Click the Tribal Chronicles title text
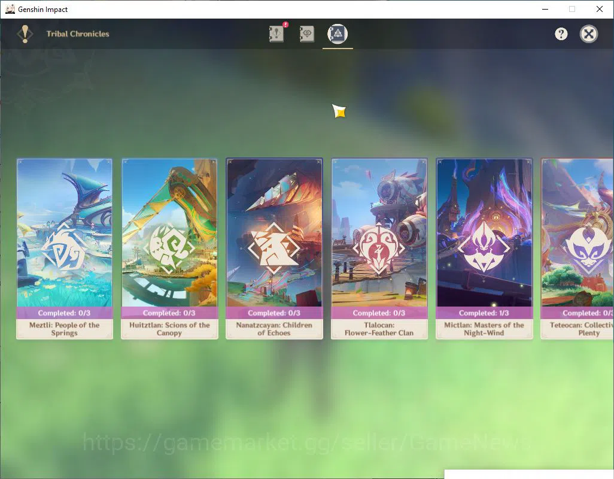The width and height of the screenshot is (614, 479). (78, 34)
